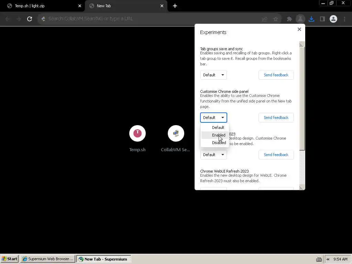This screenshot has height=264, width=352.
Task: Send feedback for Customise Chrome side panel
Action: [276, 118]
